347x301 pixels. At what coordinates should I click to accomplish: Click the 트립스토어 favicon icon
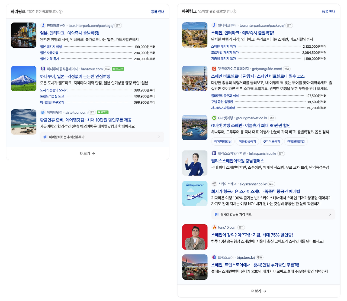pyautogui.click(x=214, y=257)
